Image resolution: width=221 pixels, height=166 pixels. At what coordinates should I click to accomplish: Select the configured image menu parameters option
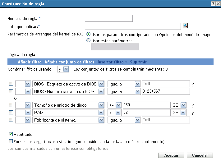click(88, 35)
